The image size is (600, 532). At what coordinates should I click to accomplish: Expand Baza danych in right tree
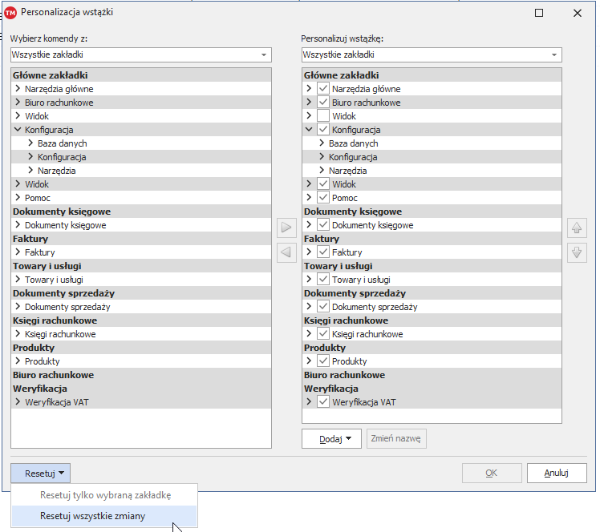tap(322, 143)
